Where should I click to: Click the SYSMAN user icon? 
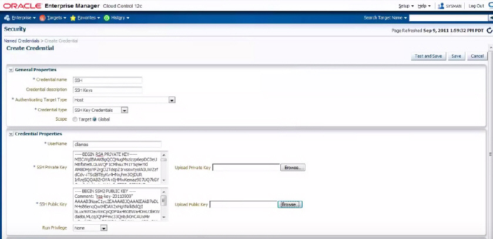pos(441,6)
